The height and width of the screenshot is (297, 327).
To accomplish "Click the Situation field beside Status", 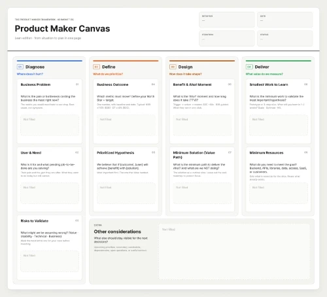I will point(227,38).
